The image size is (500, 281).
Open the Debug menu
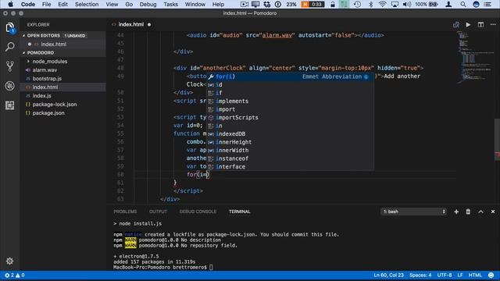click(148, 4)
